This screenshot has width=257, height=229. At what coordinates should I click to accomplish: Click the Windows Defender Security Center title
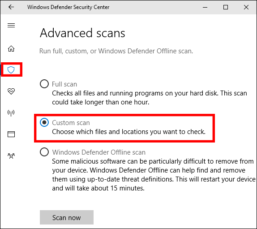pyautogui.click(x=68, y=7)
